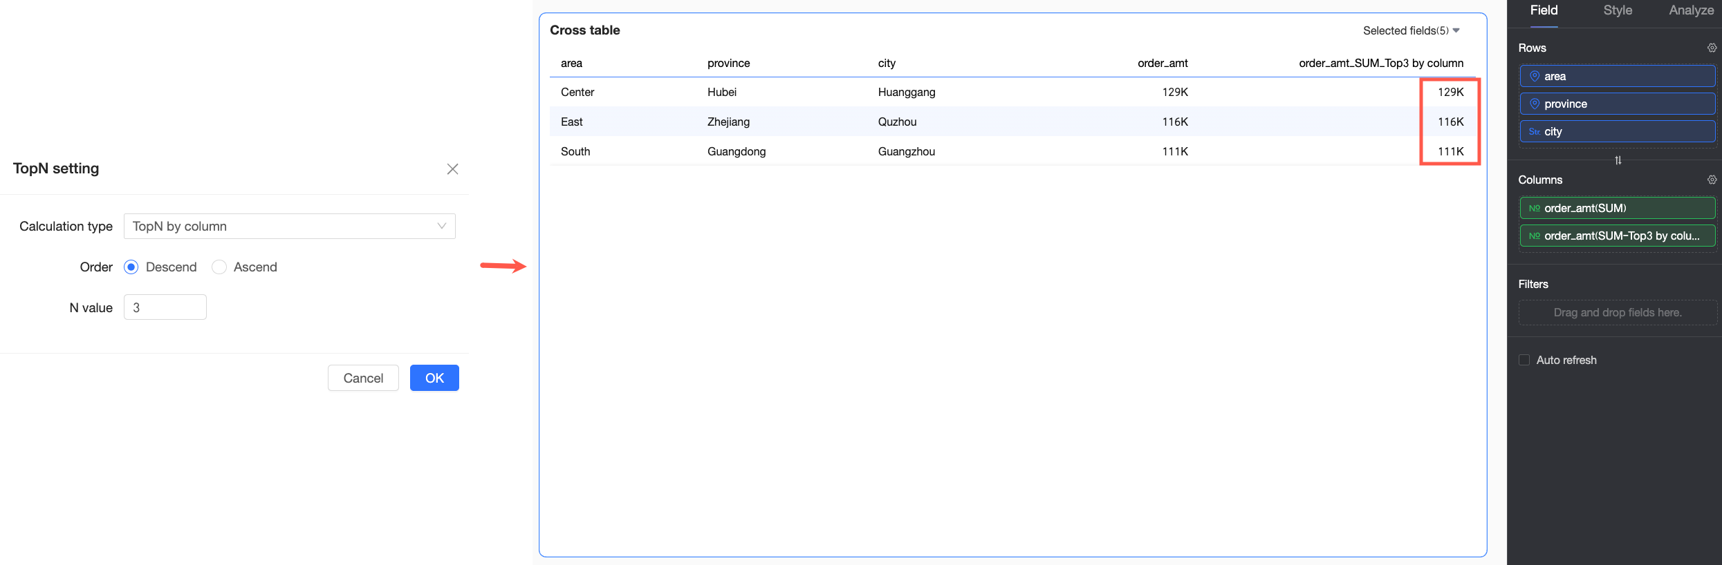Click 111K in the Top3 by column
Screen dimensions: 1722x565
point(1451,151)
